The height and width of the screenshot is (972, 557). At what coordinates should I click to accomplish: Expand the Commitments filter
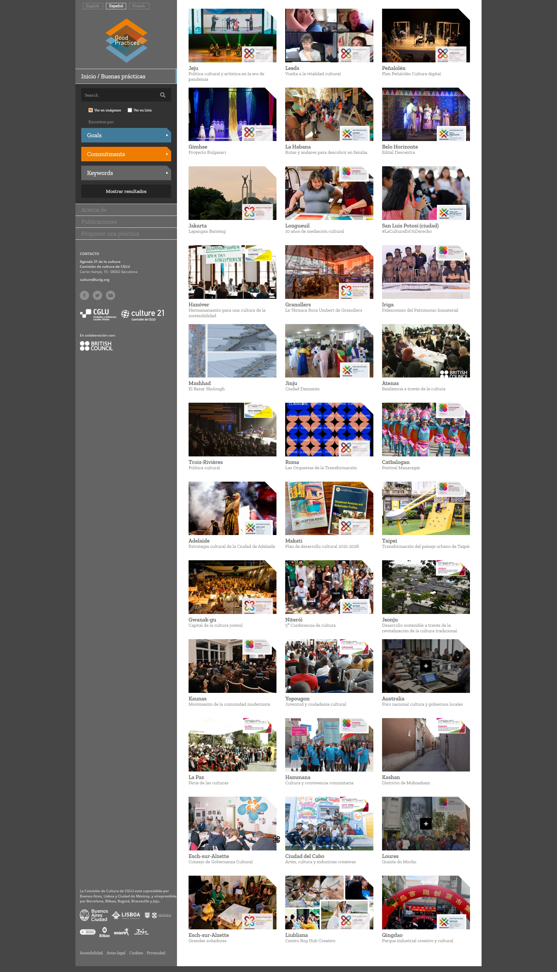[x=126, y=154]
